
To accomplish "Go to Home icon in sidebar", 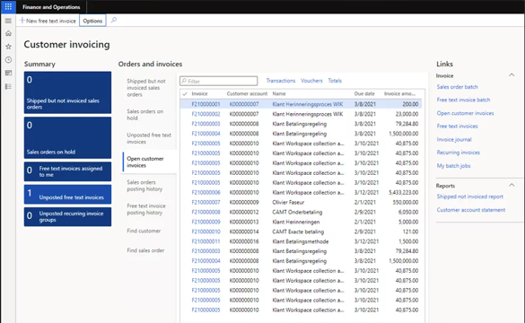I will tap(8, 33).
